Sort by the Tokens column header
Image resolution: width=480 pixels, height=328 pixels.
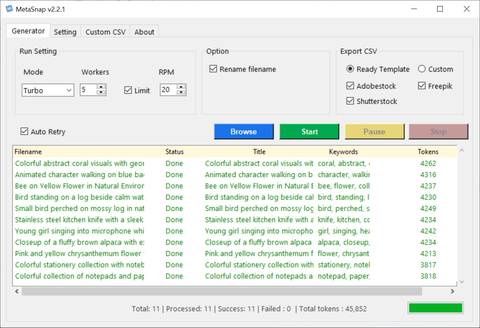pos(428,152)
